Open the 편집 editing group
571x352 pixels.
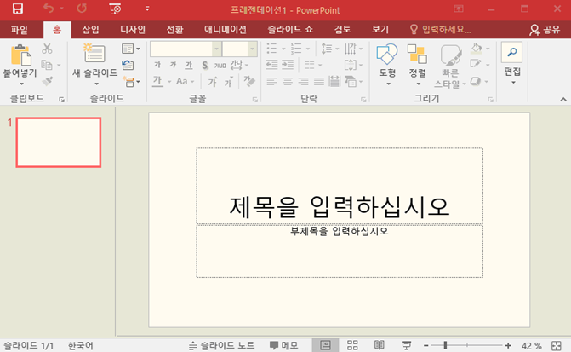(512, 63)
